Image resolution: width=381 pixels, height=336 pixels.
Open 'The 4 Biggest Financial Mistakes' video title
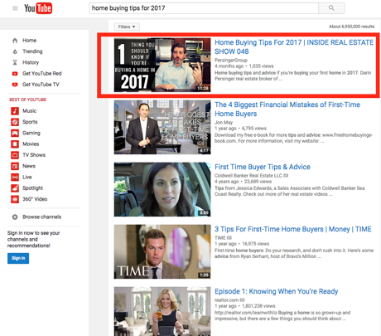[287, 110]
